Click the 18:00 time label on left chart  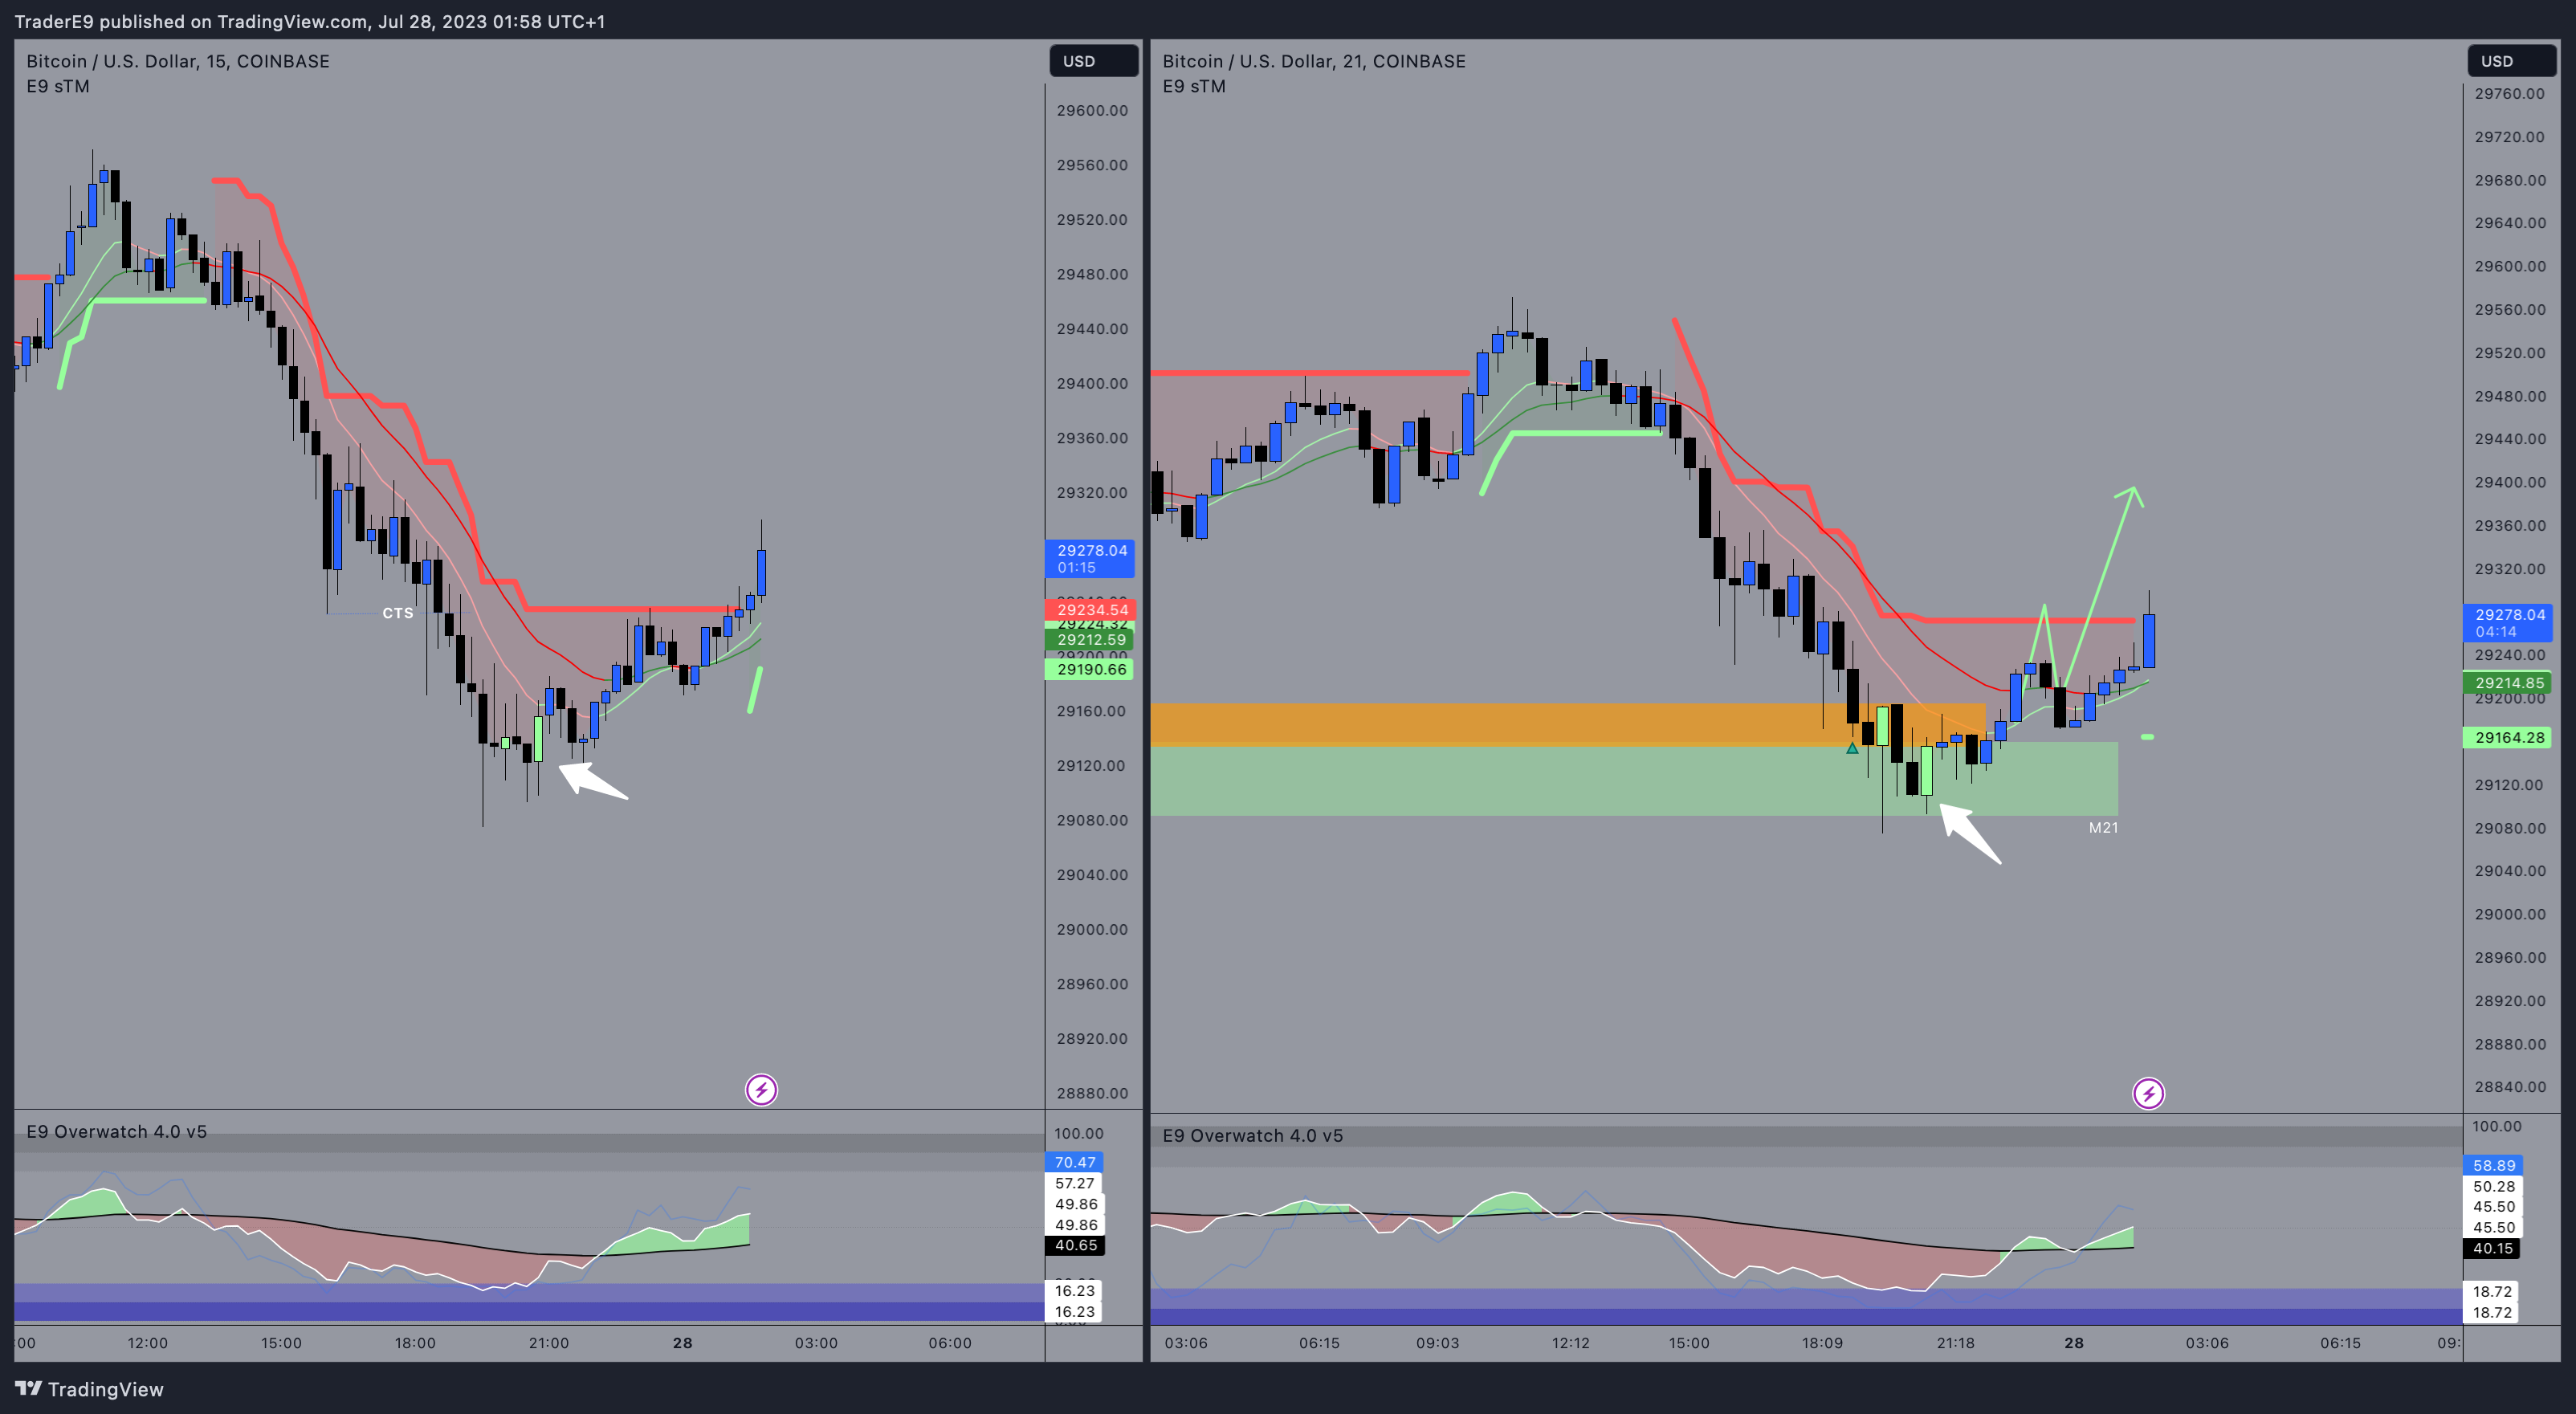415,1343
